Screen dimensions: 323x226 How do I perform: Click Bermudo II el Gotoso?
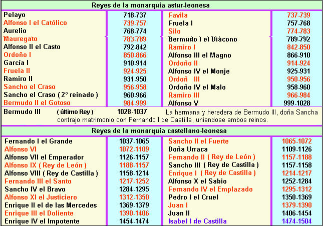click(x=37, y=102)
